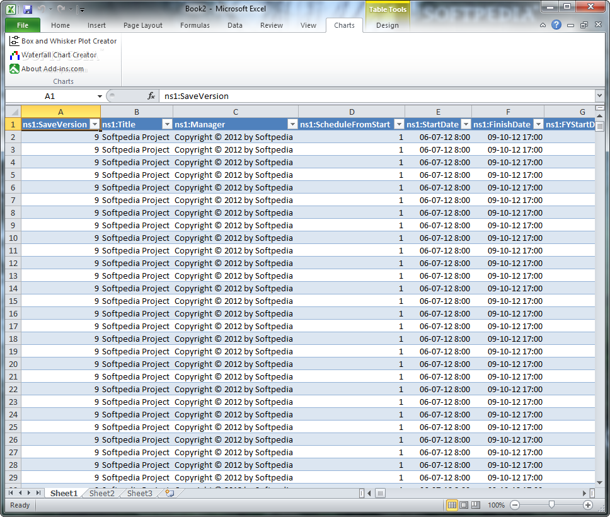
Task: Click the zoom in plus button
Action: pos(588,505)
